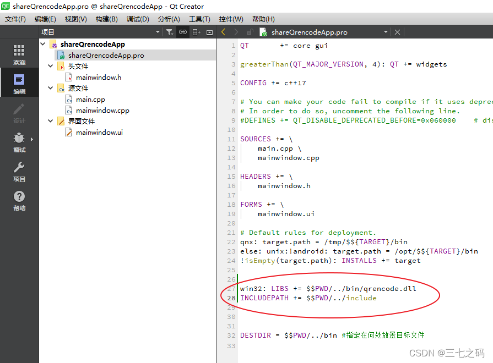Collapse the shareQrencodeApp project node

[43, 44]
